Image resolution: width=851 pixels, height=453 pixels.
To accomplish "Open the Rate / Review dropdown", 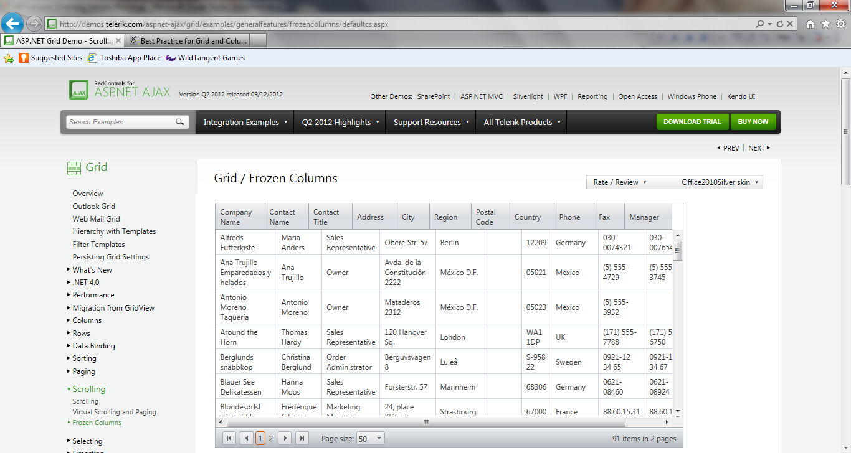I will 620,182.
